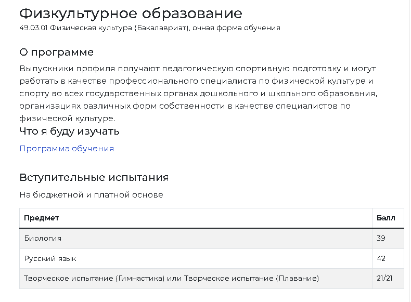
Task: Select the Биология table cell
Action: pyautogui.click(x=43, y=238)
